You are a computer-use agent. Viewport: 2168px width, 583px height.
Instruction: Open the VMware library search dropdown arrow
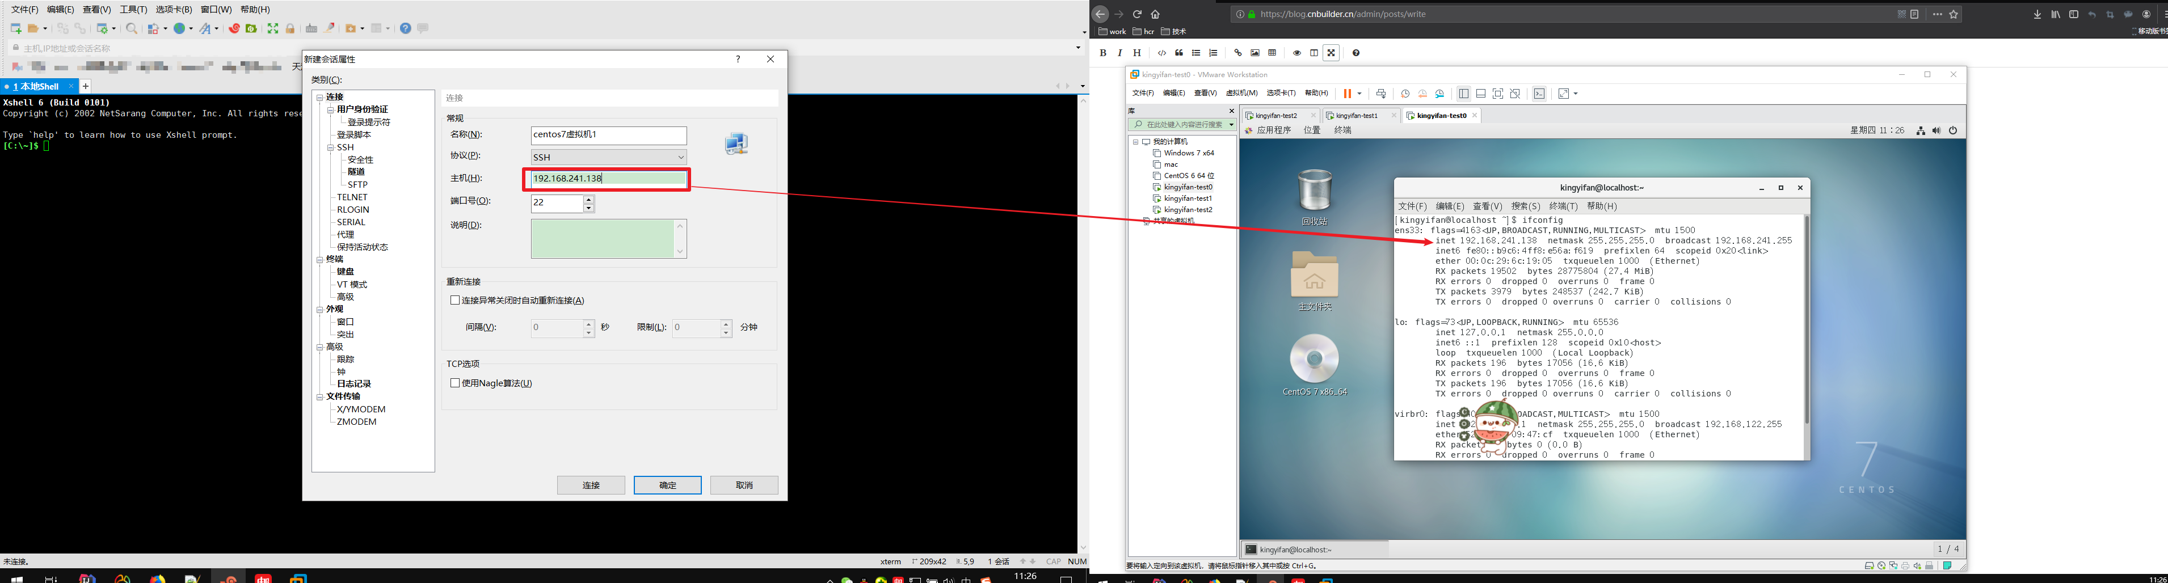coord(1231,125)
